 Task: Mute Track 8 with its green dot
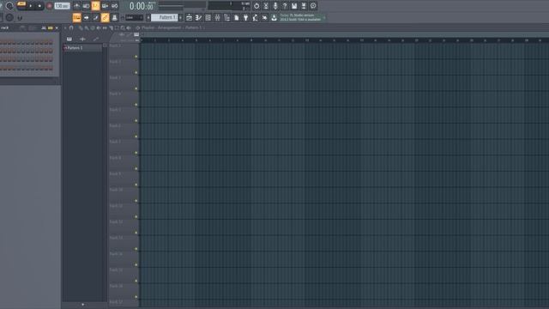pyautogui.click(x=136, y=168)
